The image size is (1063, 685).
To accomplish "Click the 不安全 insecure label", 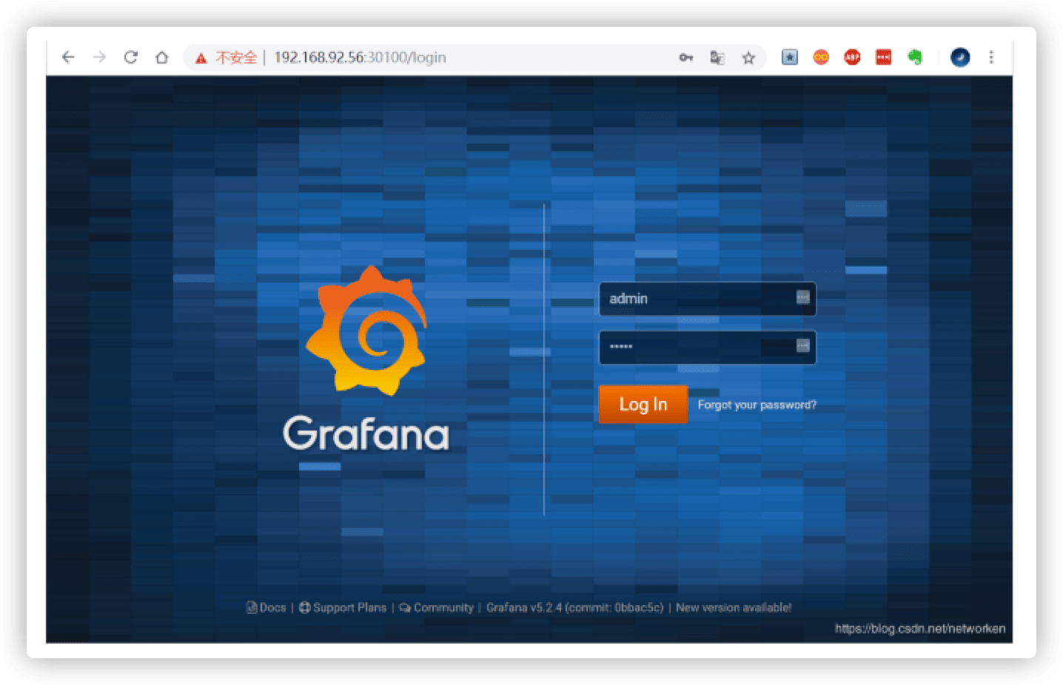I will pos(236,57).
